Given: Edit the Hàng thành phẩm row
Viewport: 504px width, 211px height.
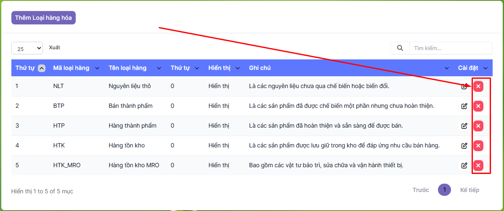Looking at the screenshot, I should point(464,126).
